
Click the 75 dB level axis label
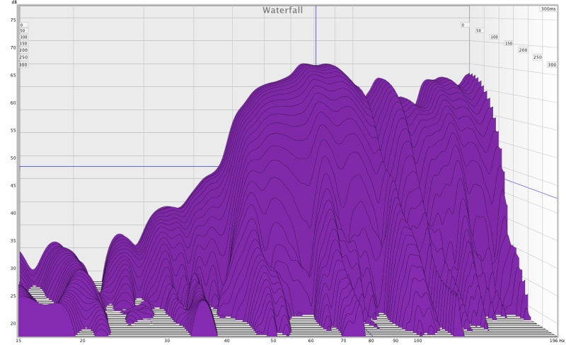[x=13, y=21]
